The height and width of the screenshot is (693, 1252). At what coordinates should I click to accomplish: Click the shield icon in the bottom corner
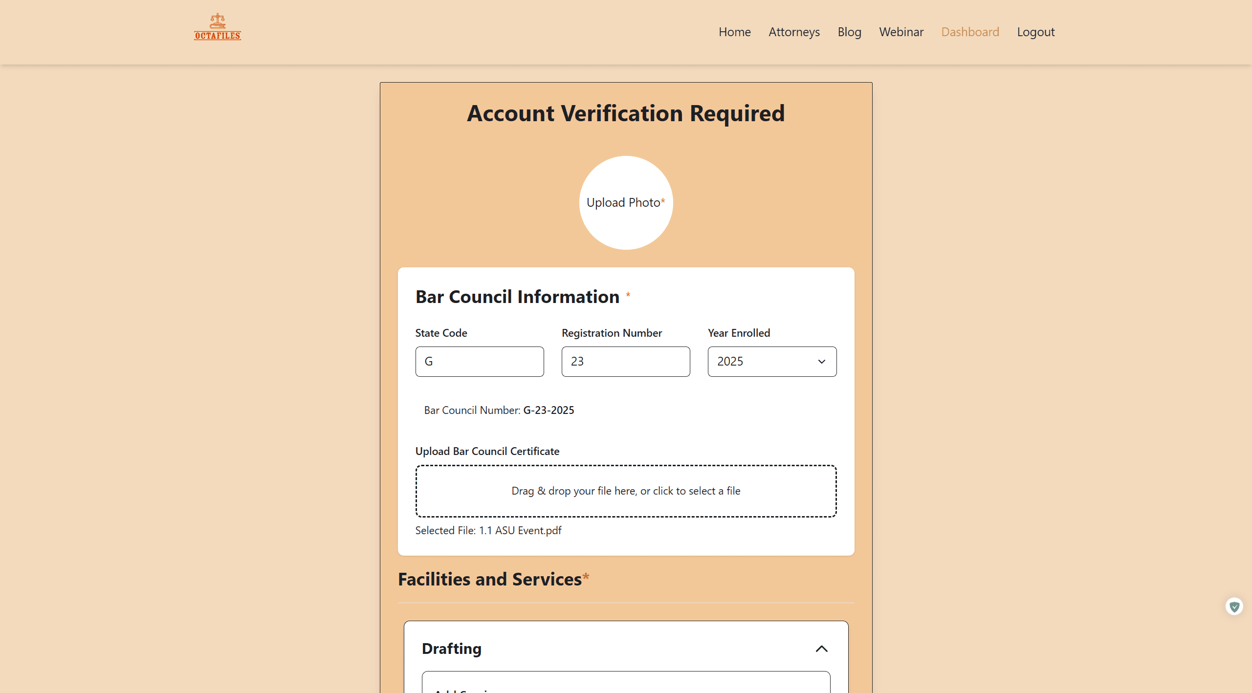click(x=1235, y=606)
